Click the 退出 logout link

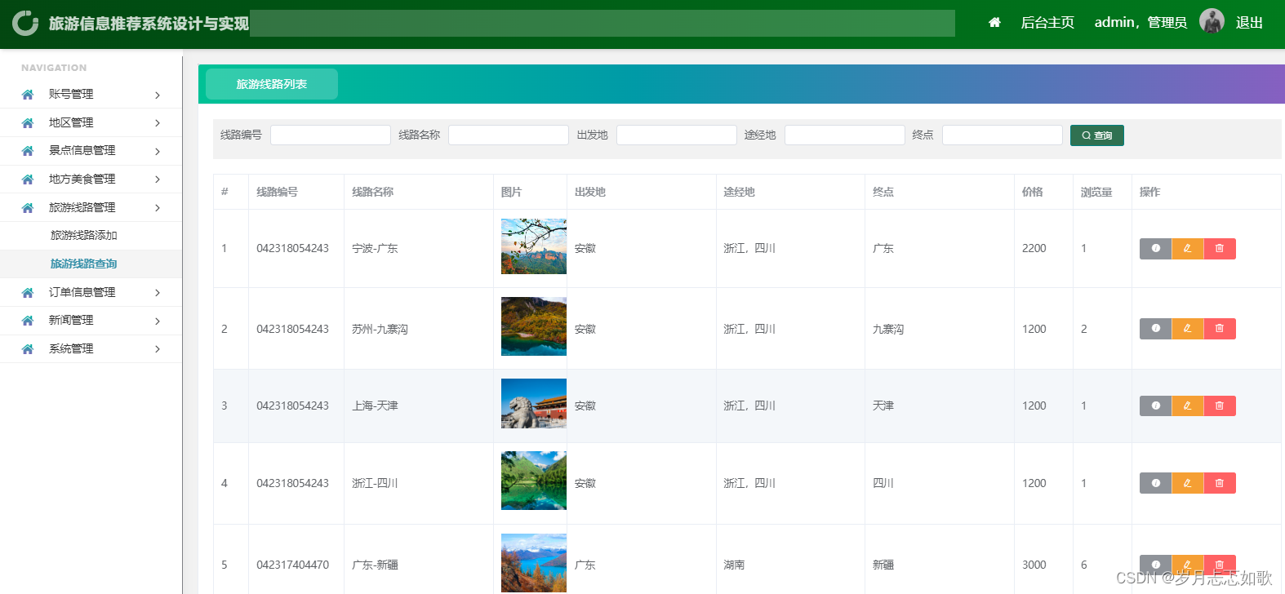tap(1249, 23)
